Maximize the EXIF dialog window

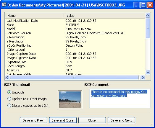coord(143,5)
